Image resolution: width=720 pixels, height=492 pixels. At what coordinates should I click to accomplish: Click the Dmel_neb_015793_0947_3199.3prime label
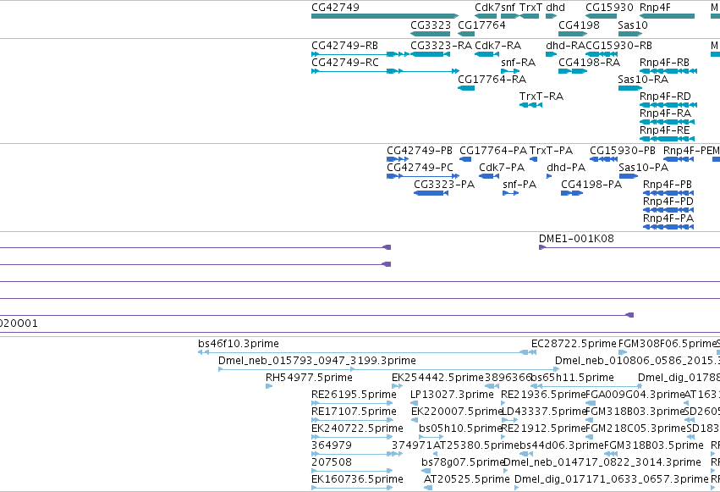tap(317, 361)
